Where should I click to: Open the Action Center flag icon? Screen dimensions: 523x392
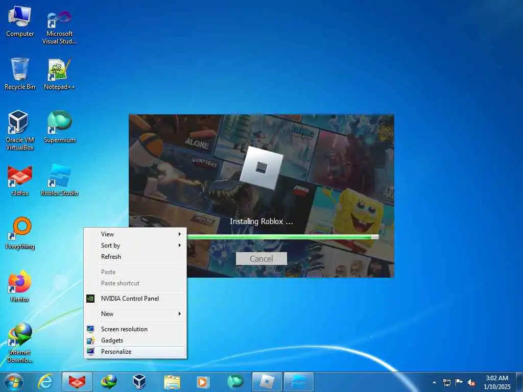(x=459, y=382)
